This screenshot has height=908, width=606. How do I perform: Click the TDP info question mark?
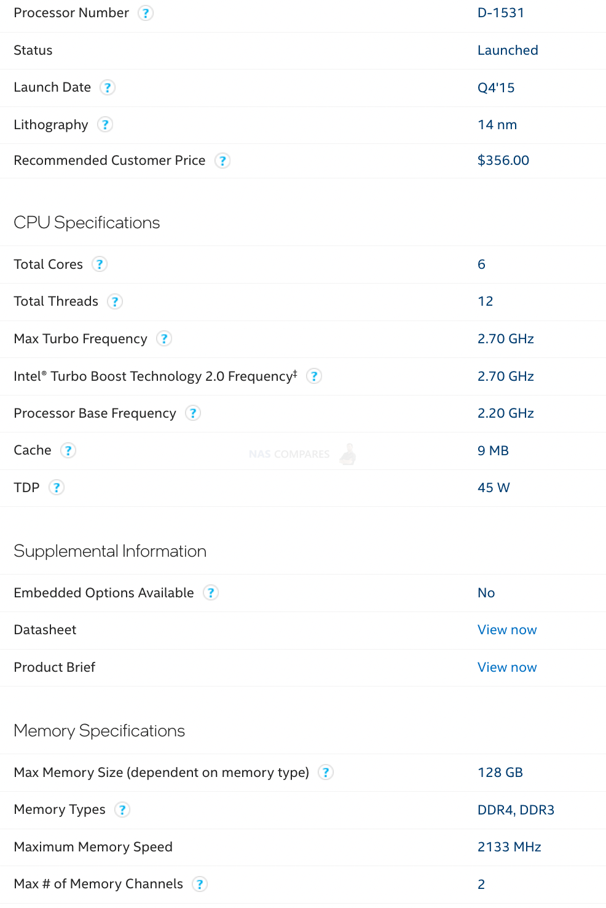point(57,488)
